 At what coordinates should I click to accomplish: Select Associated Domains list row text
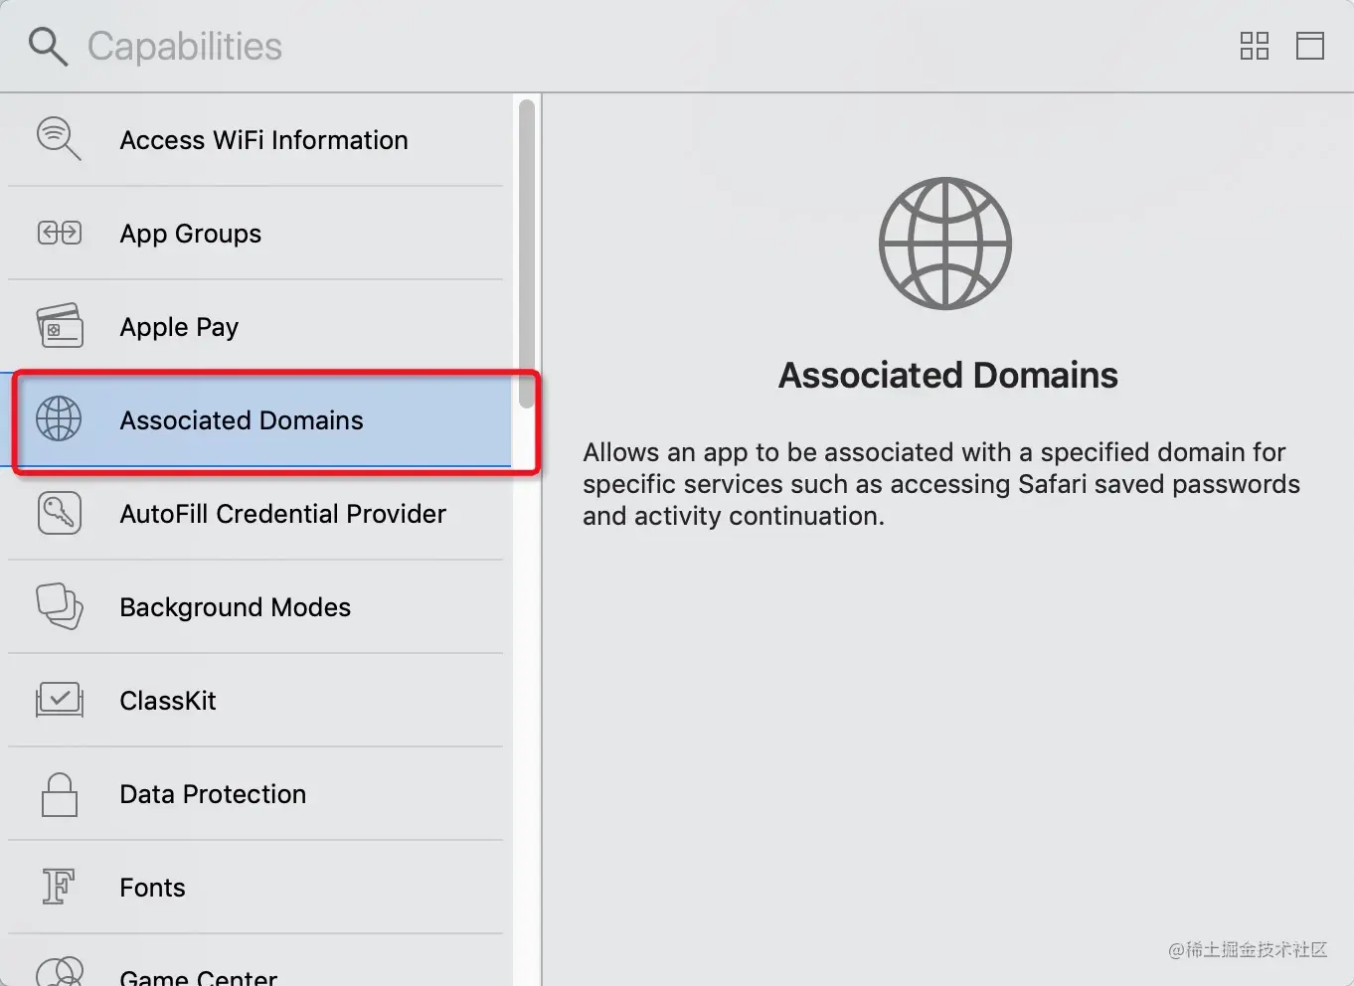pos(242,420)
